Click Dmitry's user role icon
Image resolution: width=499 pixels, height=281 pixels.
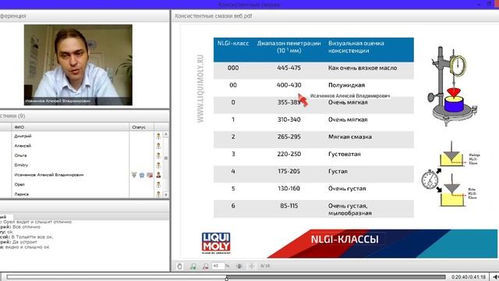(158, 165)
